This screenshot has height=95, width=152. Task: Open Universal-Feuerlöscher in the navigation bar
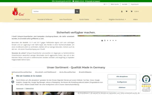pyautogui.click(x=22, y=20)
